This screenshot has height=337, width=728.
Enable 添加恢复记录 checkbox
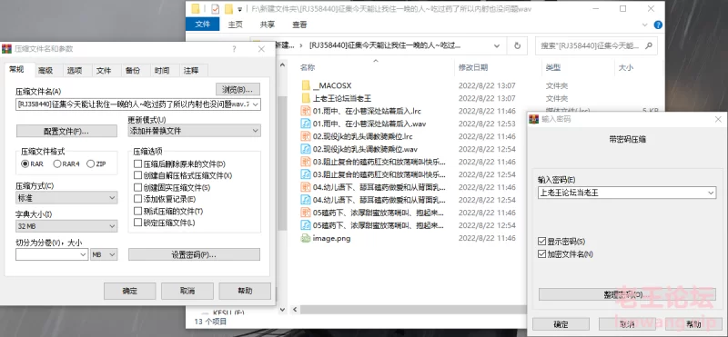[137, 199]
